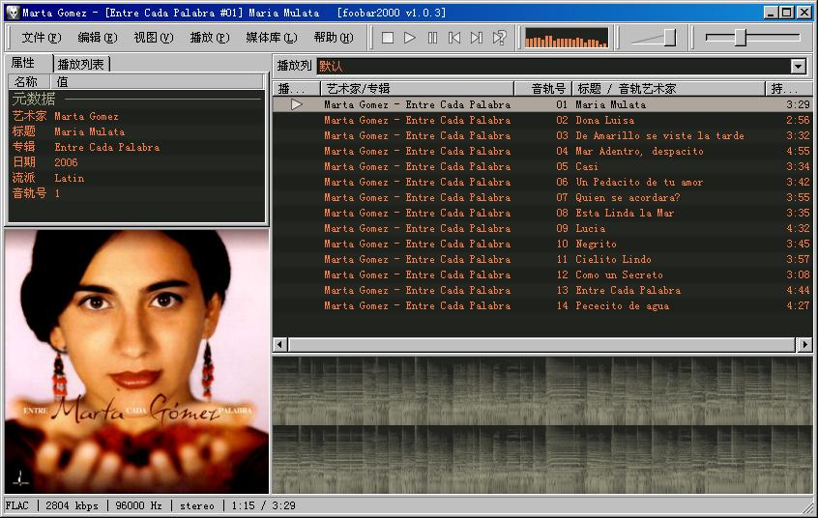Image resolution: width=818 pixels, height=518 pixels.
Task: Expand the playlist dropdown arrow
Action: (x=798, y=67)
